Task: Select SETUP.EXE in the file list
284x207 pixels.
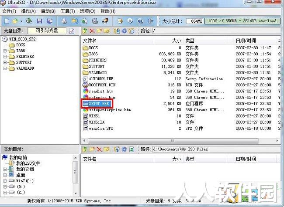Action: 99,104
